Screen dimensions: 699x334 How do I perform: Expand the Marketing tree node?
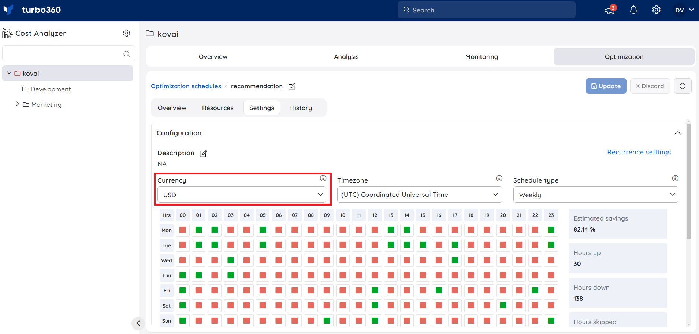[x=17, y=104]
